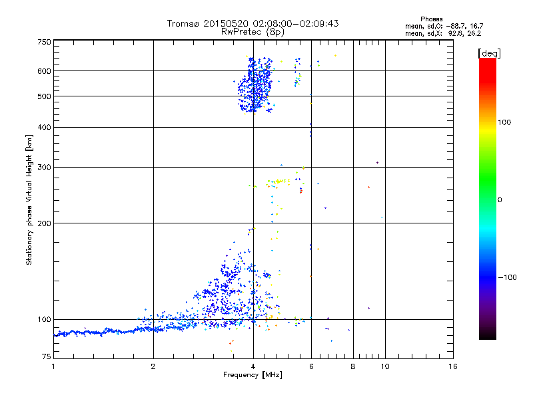Click the colorbar tick label -100
Screen dimensions: 533x399
pyautogui.click(x=510, y=277)
